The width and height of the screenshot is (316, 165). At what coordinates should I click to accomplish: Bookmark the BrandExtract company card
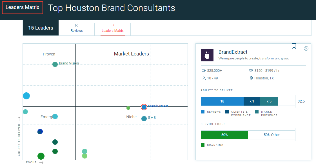click(294, 46)
